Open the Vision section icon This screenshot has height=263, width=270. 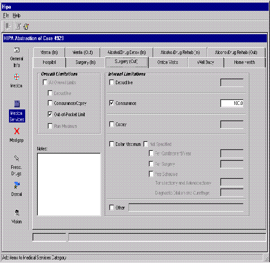17,213
